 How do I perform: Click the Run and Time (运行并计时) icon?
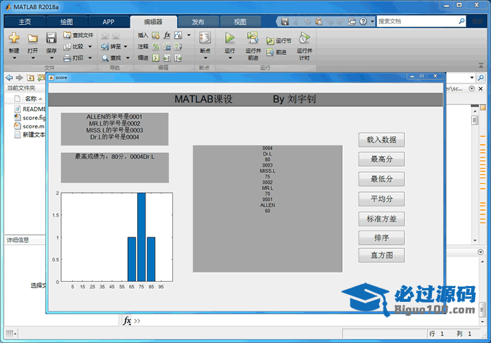304,38
